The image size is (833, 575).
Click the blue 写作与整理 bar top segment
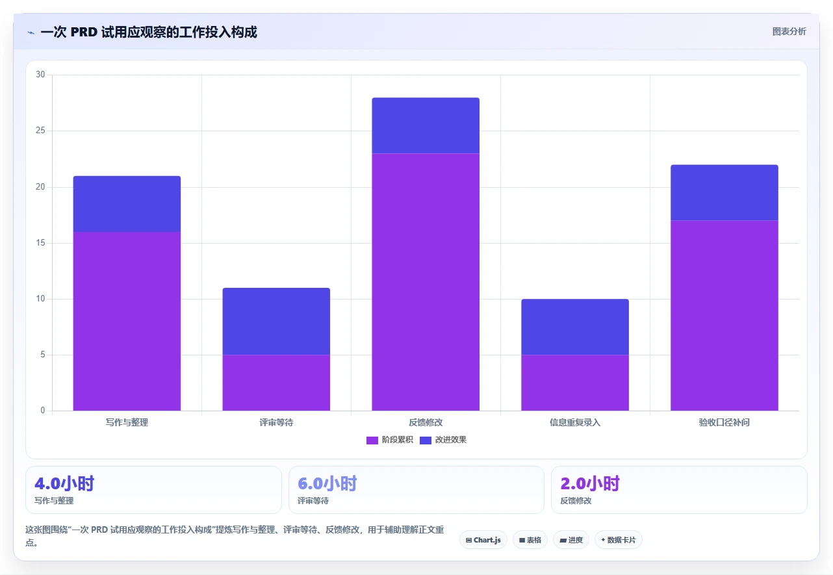click(x=127, y=204)
